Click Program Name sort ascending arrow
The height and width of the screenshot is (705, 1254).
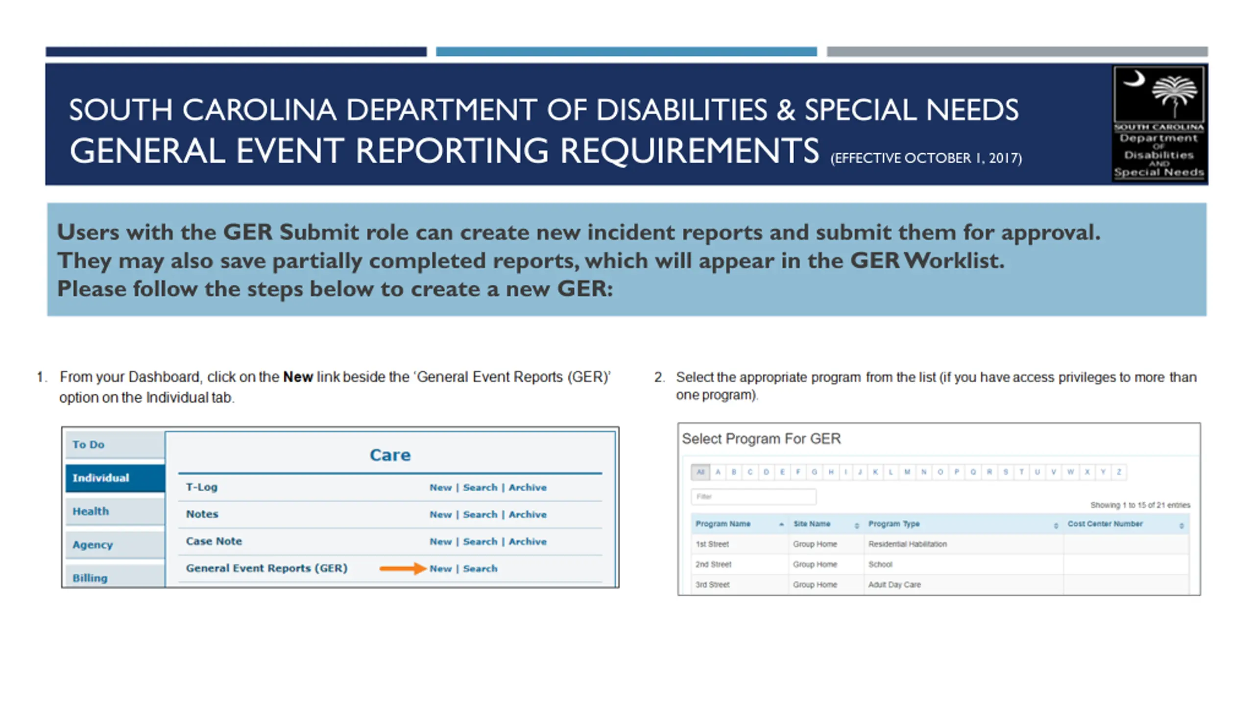(781, 524)
